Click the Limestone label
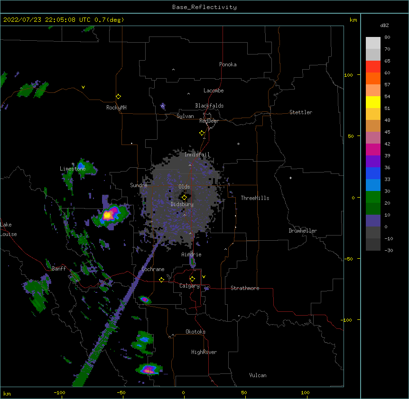 click(x=73, y=169)
